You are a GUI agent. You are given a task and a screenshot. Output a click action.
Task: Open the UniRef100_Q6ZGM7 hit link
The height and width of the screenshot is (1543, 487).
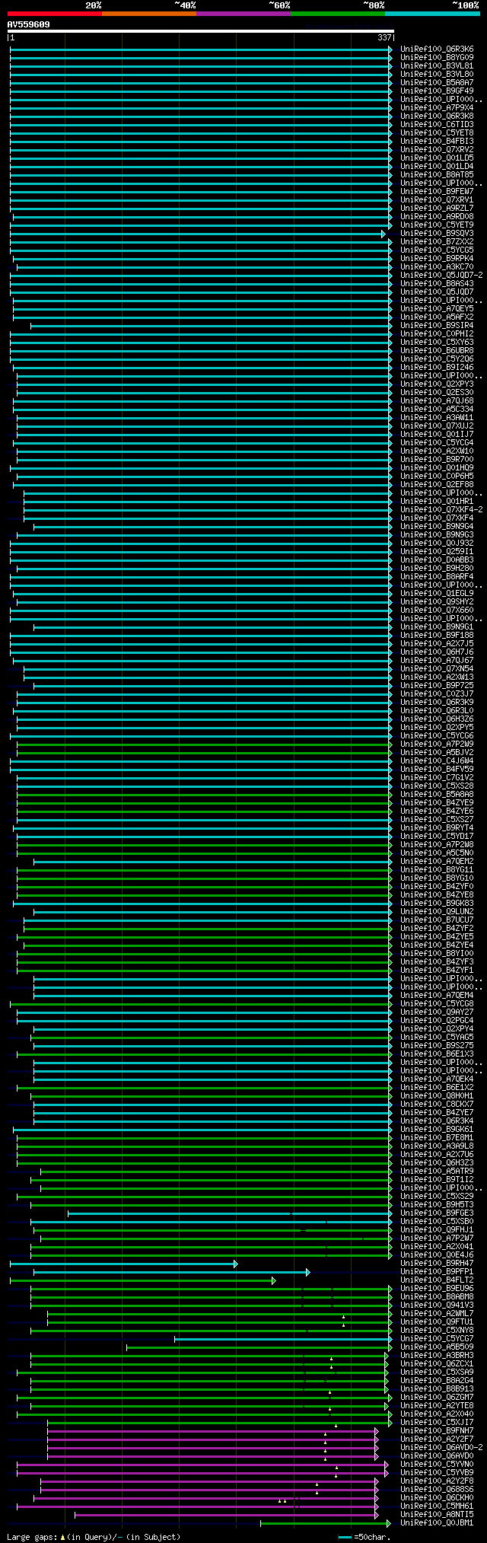(x=437, y=1398)
